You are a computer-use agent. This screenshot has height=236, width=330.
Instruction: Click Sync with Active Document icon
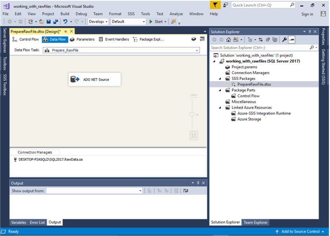(261, 40)
